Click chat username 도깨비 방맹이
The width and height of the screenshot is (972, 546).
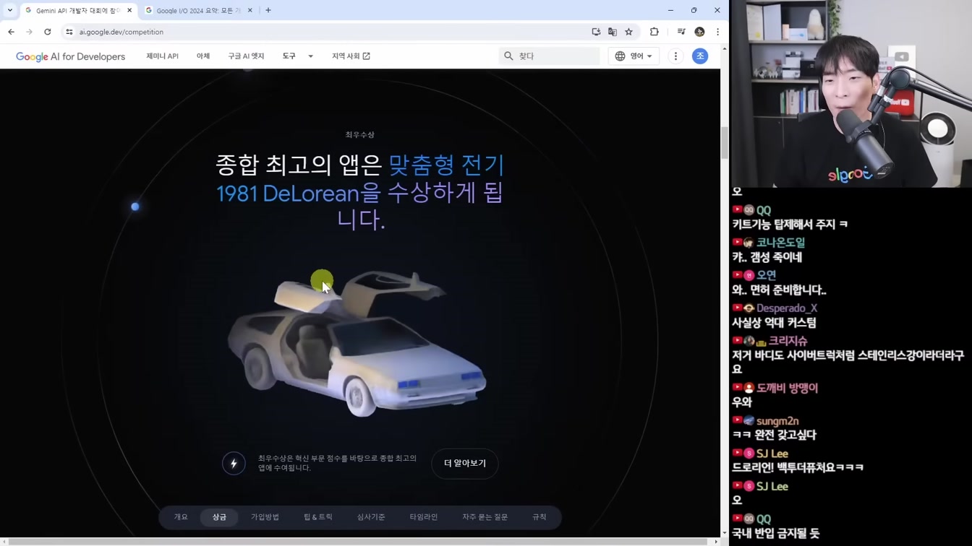[787, 388]
